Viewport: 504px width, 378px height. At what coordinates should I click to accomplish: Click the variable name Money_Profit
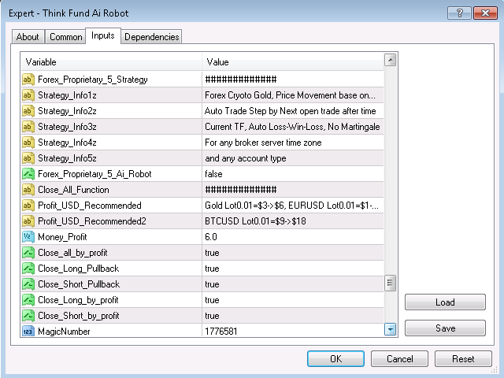(x=62, y=237)
